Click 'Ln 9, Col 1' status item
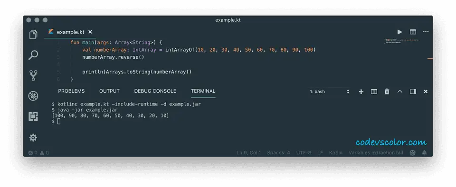The width and height of the screenshot is (456, 187). pyautogui.click(x=248, y=153)
